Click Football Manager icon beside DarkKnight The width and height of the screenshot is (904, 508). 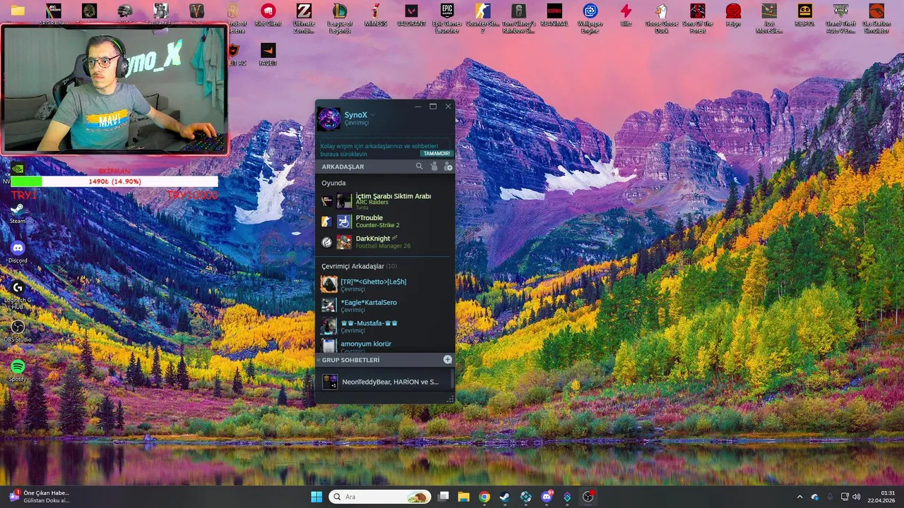click(326, 242)
